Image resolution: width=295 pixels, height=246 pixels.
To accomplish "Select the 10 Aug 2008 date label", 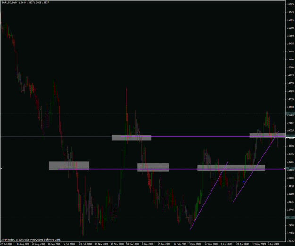I will coord(23,244).
